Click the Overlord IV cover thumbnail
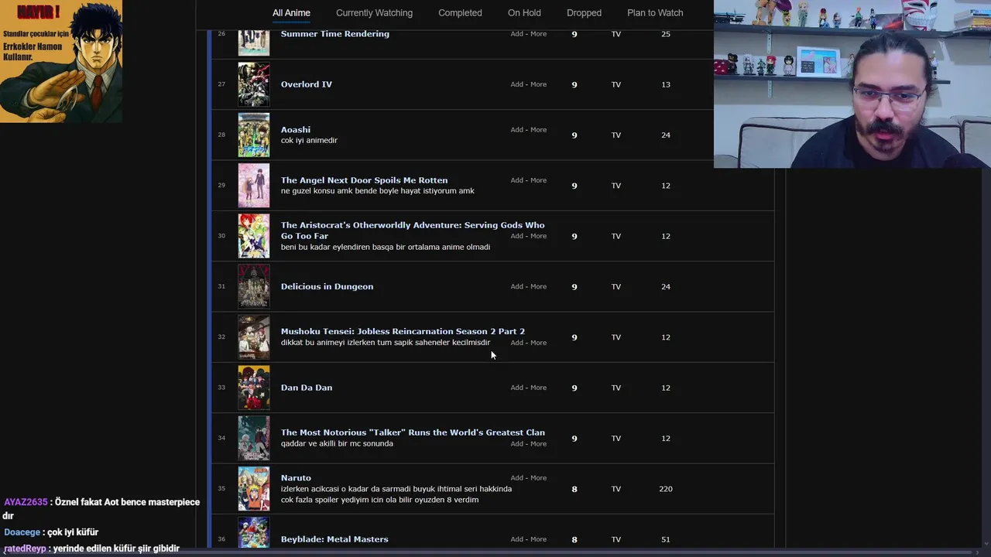This screenshot has height=557, width=991. [x=254, y=84]
